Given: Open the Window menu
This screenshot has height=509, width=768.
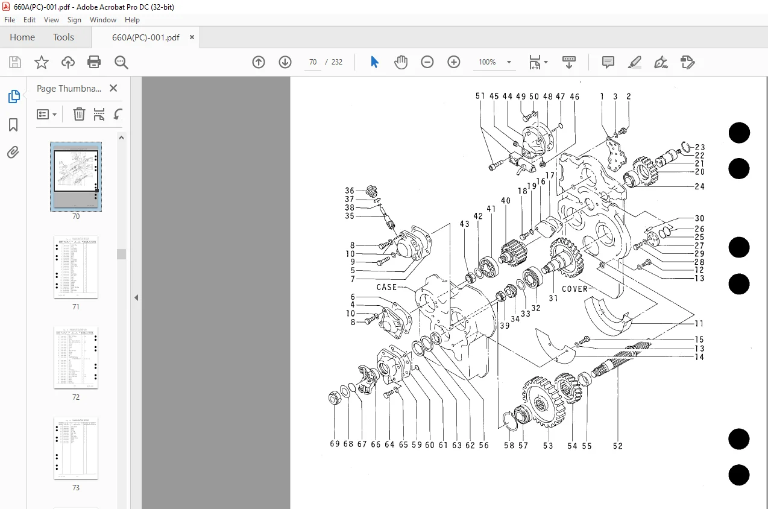Looking at the screenshot, I should click(103, 20).
